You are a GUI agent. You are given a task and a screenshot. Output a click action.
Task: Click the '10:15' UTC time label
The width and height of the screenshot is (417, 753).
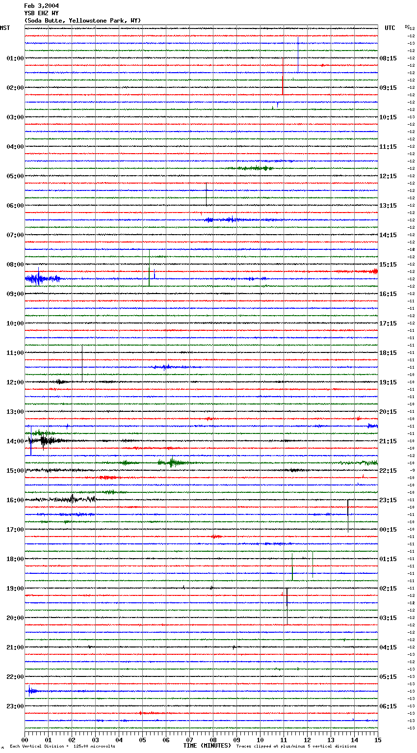[388, 117]
